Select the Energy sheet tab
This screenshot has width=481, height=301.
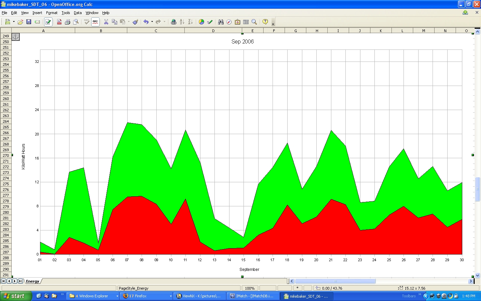(x=33, y=281)
